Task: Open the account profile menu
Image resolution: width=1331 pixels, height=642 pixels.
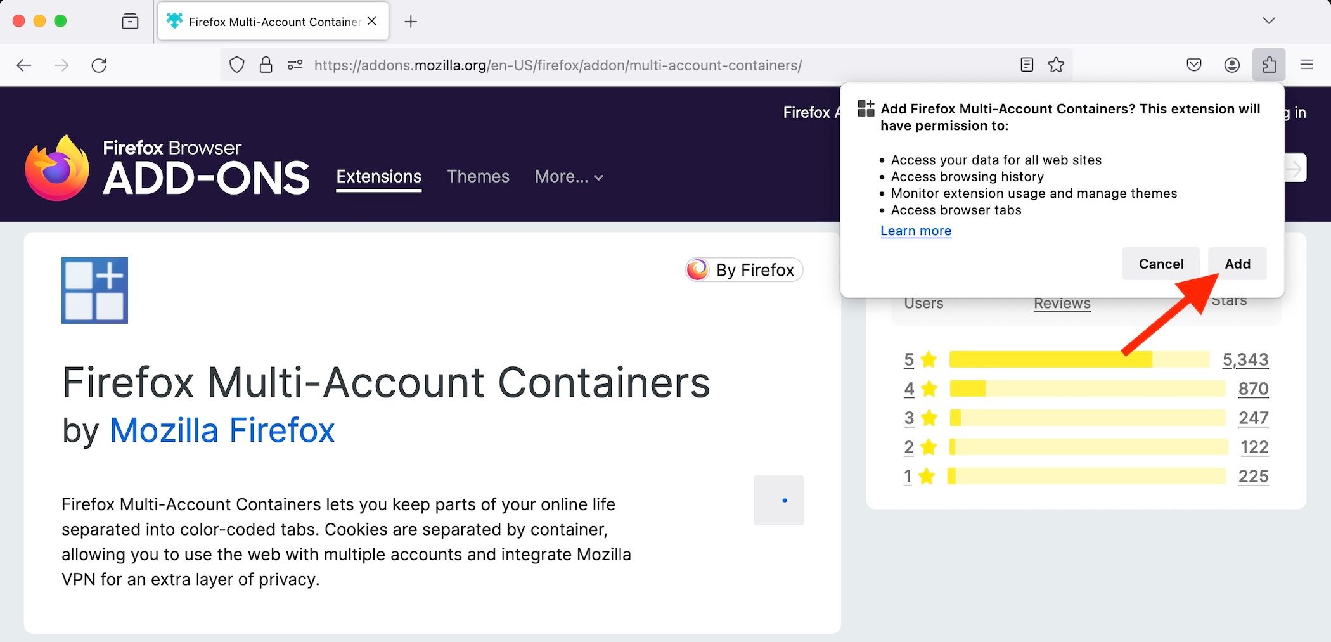Action: (1231, 65)
